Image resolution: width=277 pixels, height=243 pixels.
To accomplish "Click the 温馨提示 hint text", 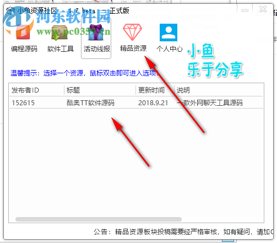I will 84,73.
